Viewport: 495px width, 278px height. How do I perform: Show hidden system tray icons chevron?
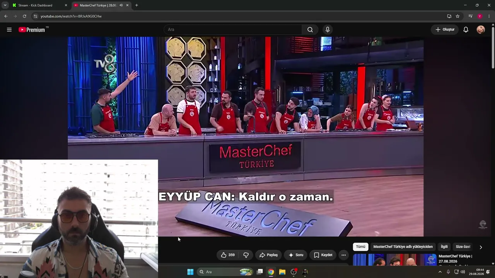click(440, 272)
